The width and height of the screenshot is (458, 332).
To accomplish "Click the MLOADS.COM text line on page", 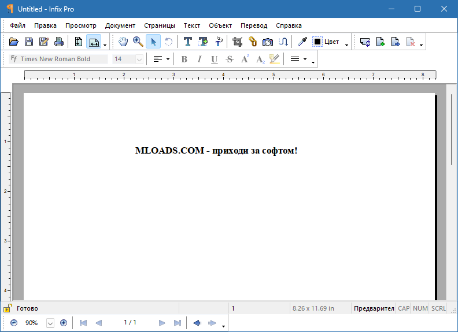I will point(216,151).
